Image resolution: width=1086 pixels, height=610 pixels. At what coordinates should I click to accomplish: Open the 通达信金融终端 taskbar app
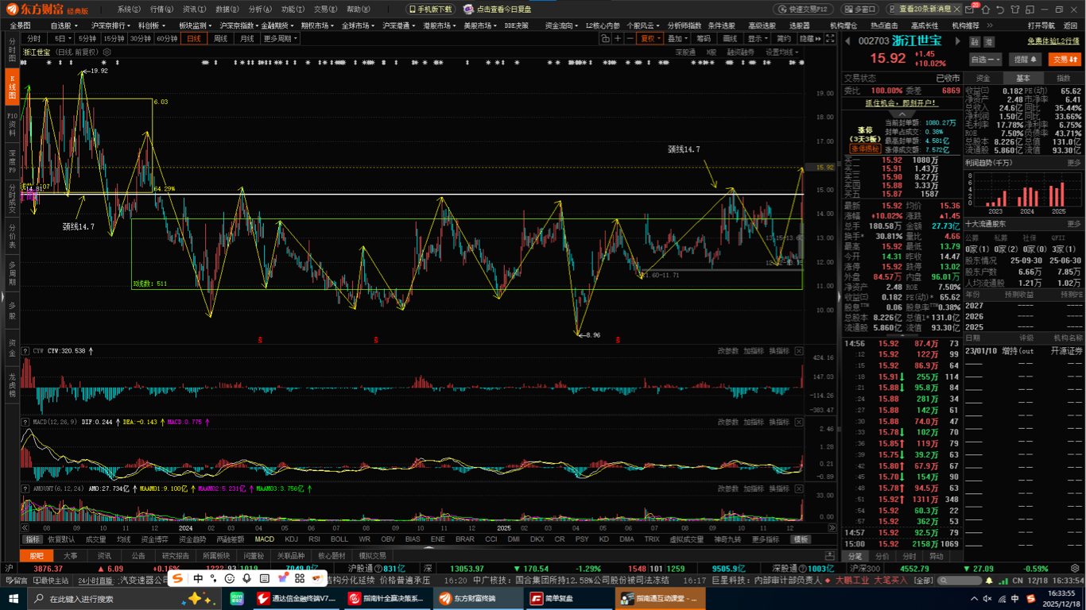pyautogui.click(x=296, y=598)
